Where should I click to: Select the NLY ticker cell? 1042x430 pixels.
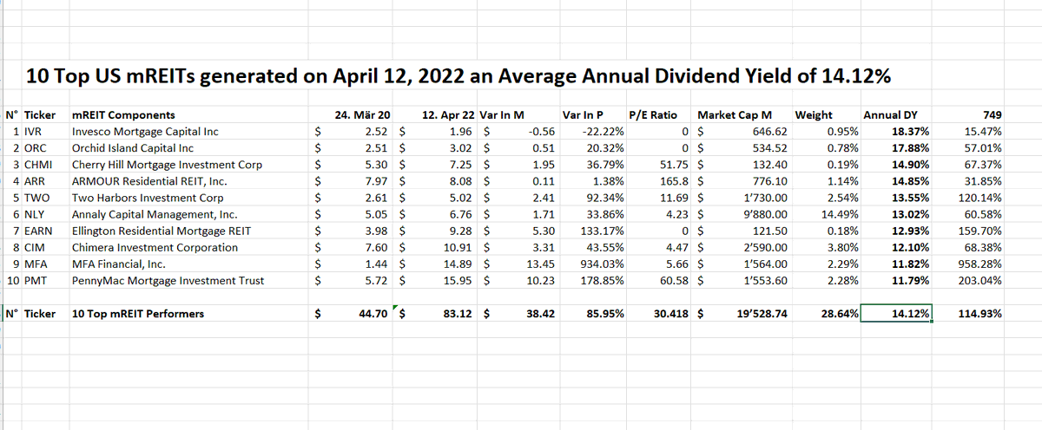pos(35,214)
